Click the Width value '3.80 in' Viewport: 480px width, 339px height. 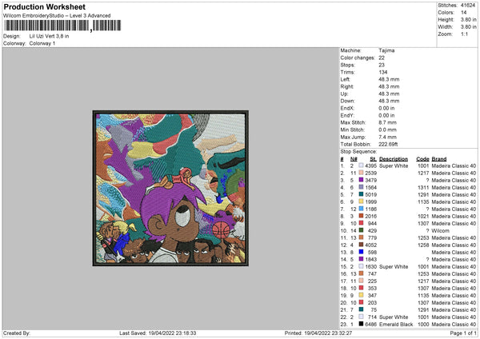(469, 27)
